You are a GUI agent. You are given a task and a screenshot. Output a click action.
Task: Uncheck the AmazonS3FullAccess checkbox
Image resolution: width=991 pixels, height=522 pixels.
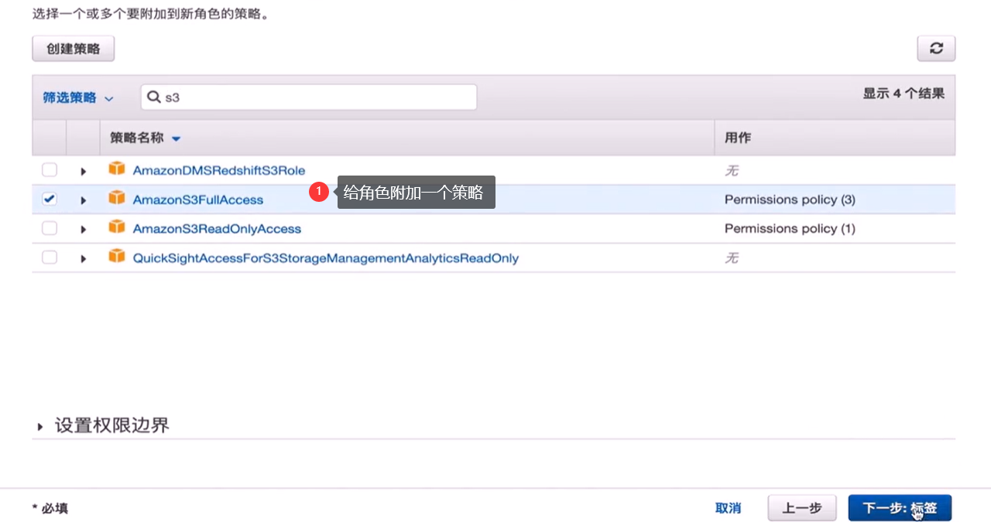(50, 199)
